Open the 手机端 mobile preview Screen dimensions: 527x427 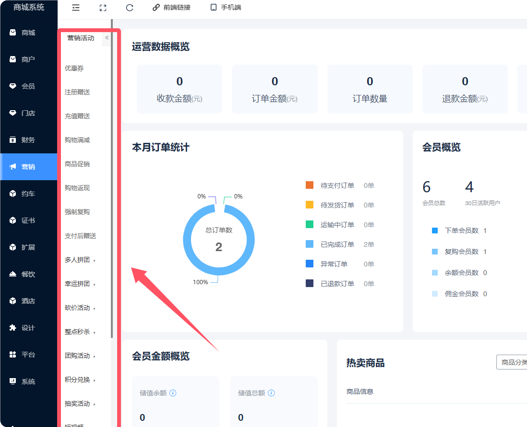[x=225, y=7]
